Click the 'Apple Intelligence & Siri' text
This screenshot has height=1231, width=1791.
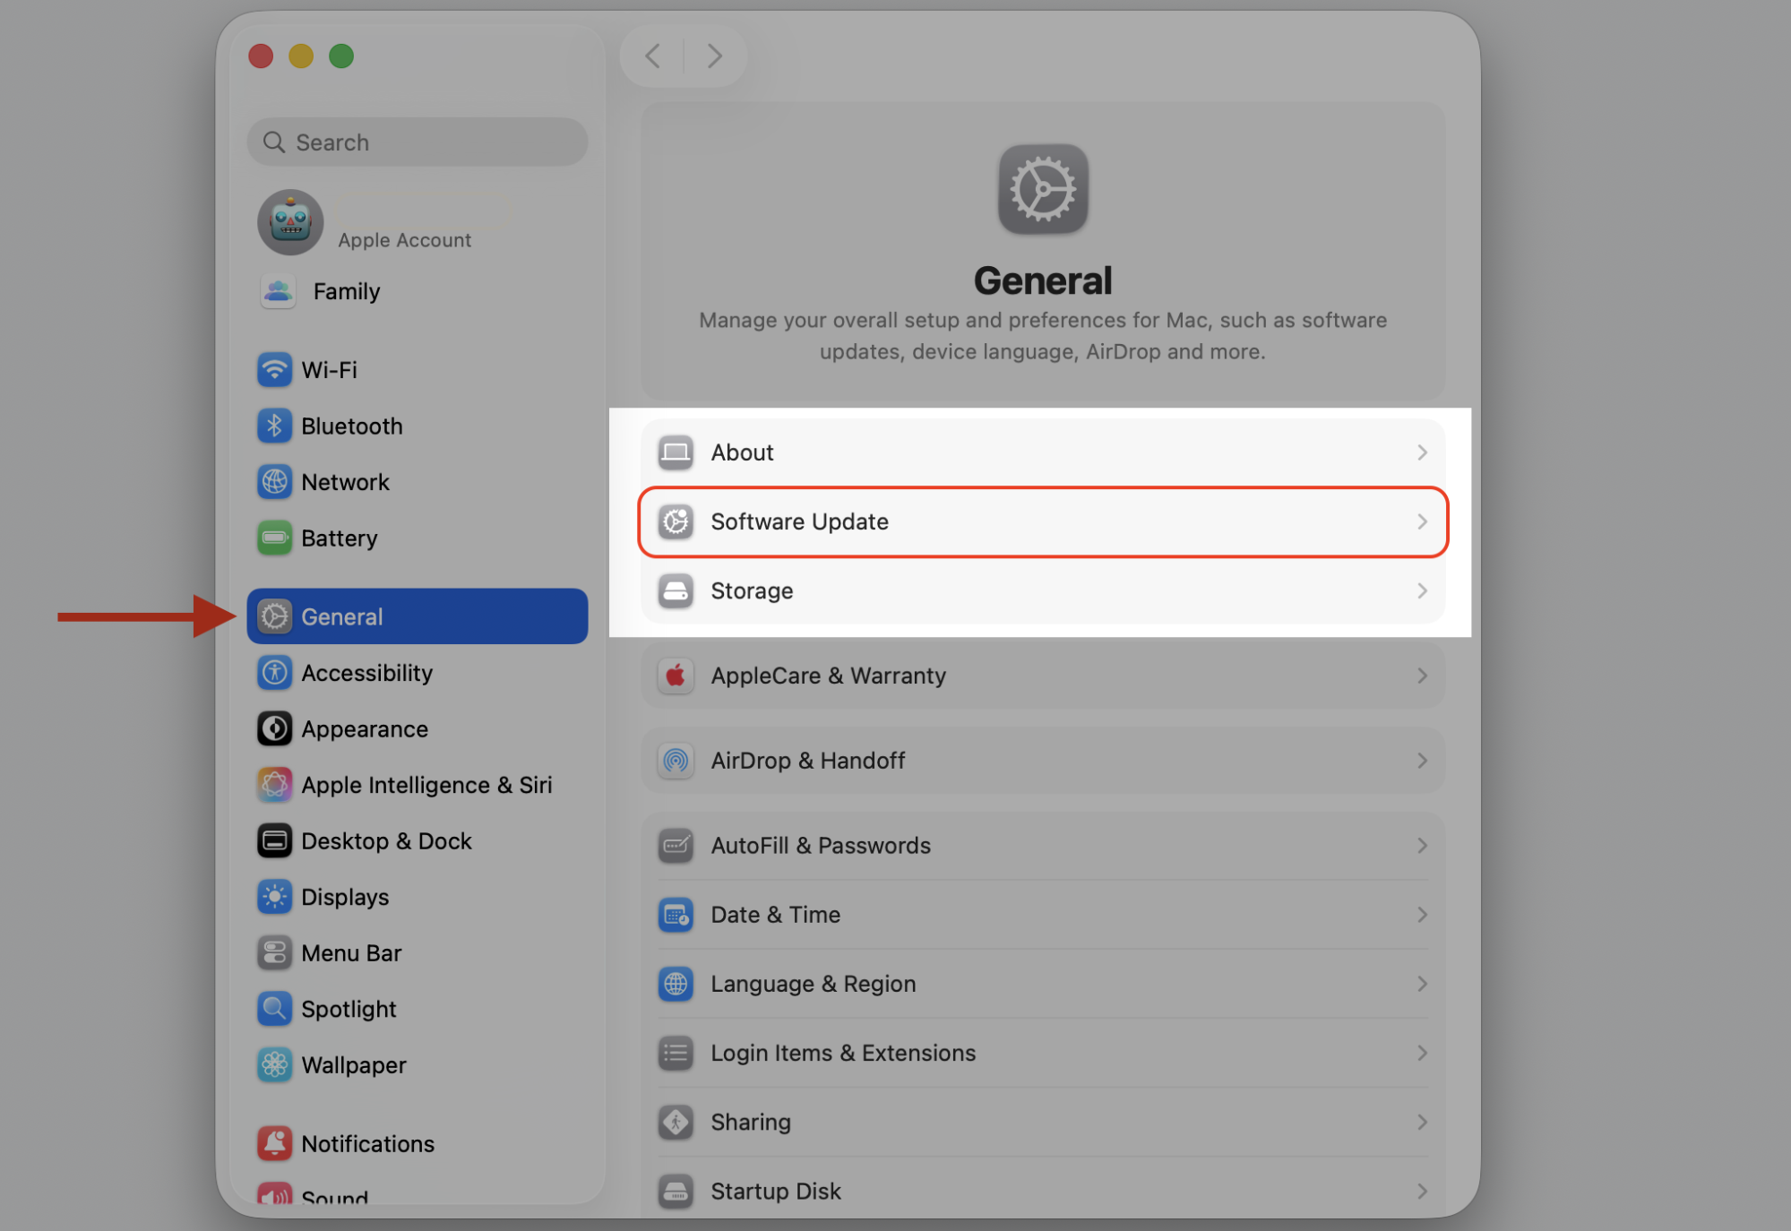point(426,785)
